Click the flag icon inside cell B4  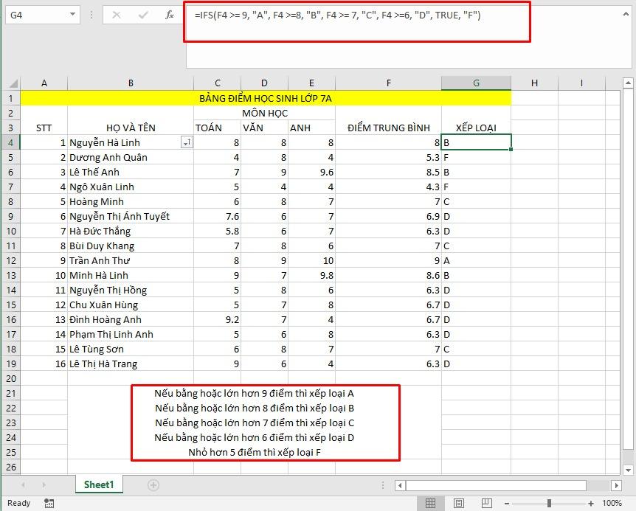pyautogui.click(x=187, y=142)
